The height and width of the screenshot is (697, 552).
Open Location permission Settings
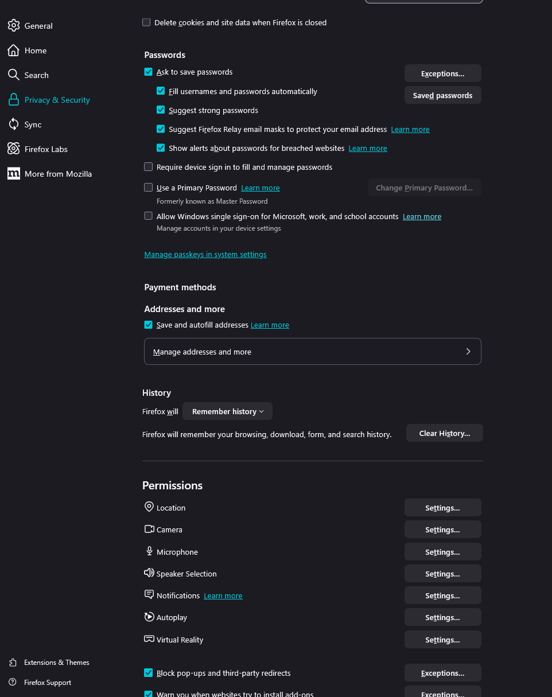pyautogui.click(x=442, y=508)
